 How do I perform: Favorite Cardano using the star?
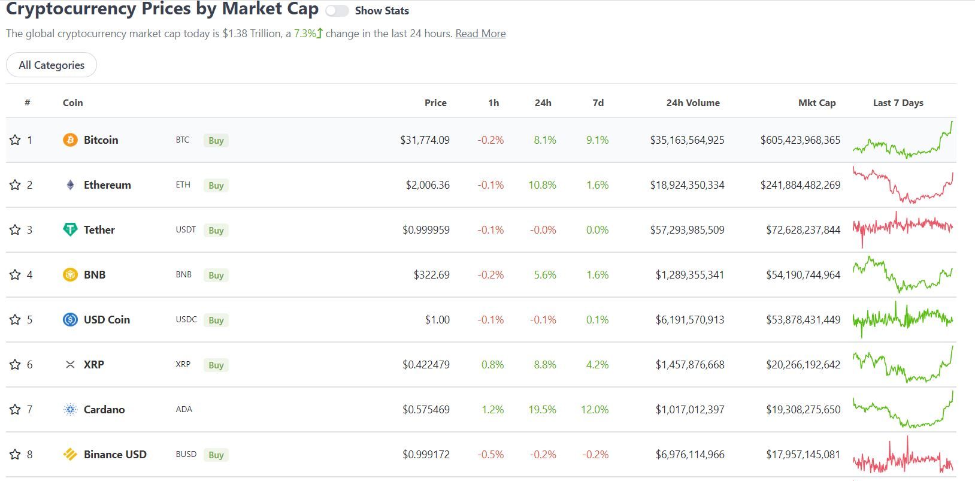pyautogui.click(x=15, y=410)
